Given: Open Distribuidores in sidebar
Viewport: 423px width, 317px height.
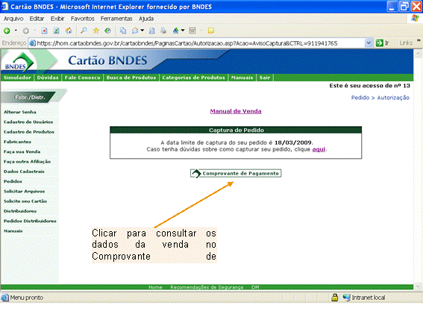Looking at the screenshot, I should (x=20, y=211).
